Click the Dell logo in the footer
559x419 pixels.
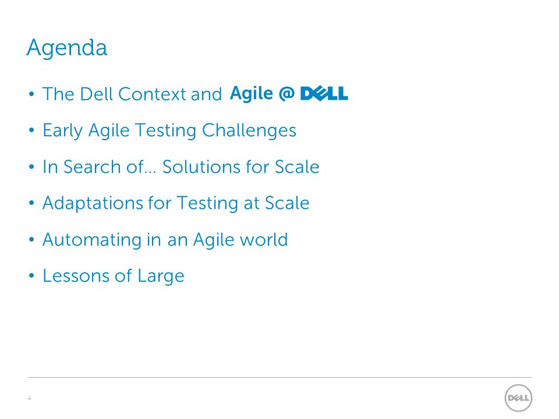(518, 398)
